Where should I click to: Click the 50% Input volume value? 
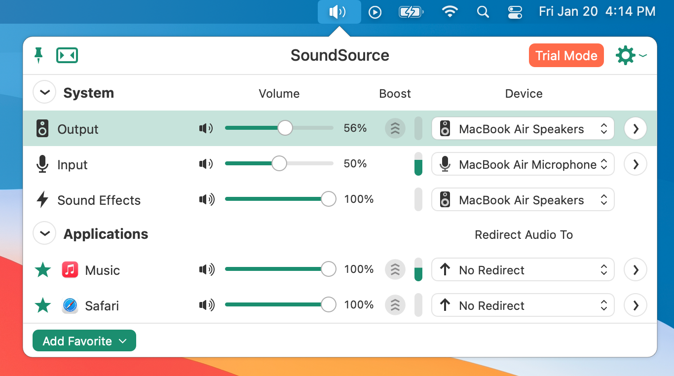pyautogui.click(x=355, y=164)
